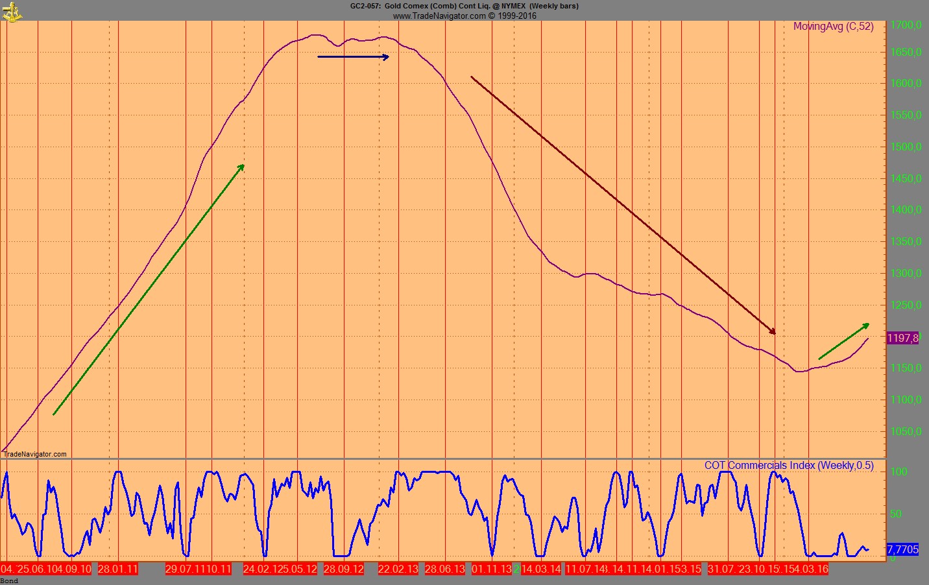Image resolution: width=929 pixels, height=585 pixels.
Task: Click the TradeNavigator.com watermark in chart corner
Action: (35, 454)
